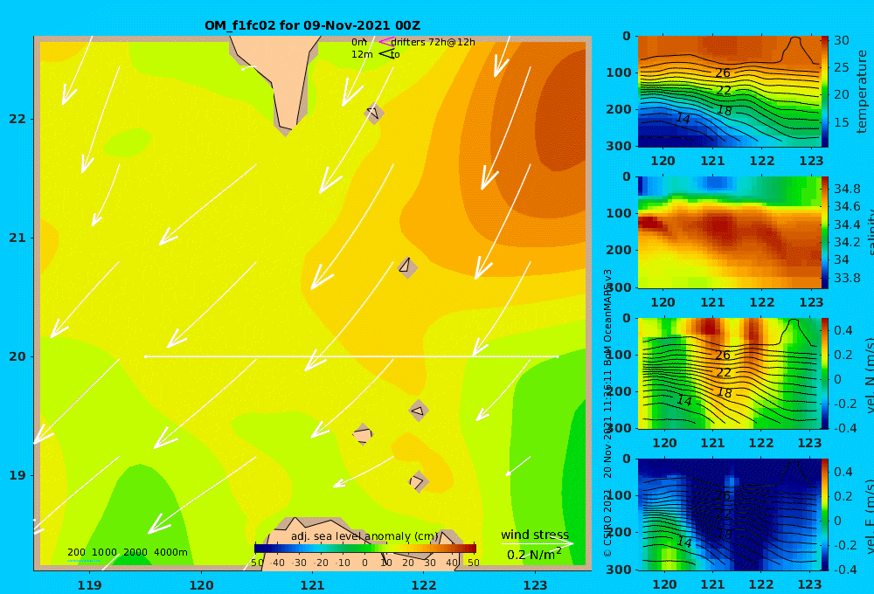Image resolution: width=874 pixels, height=594 pixels.
Task: Click the longitude tick label 119 on main map
Action: click(x=90, y=585)
